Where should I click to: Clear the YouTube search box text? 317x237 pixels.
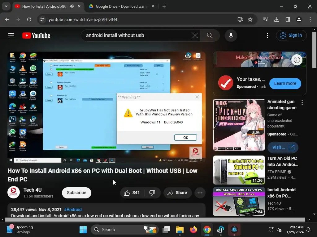coord(195,35)
